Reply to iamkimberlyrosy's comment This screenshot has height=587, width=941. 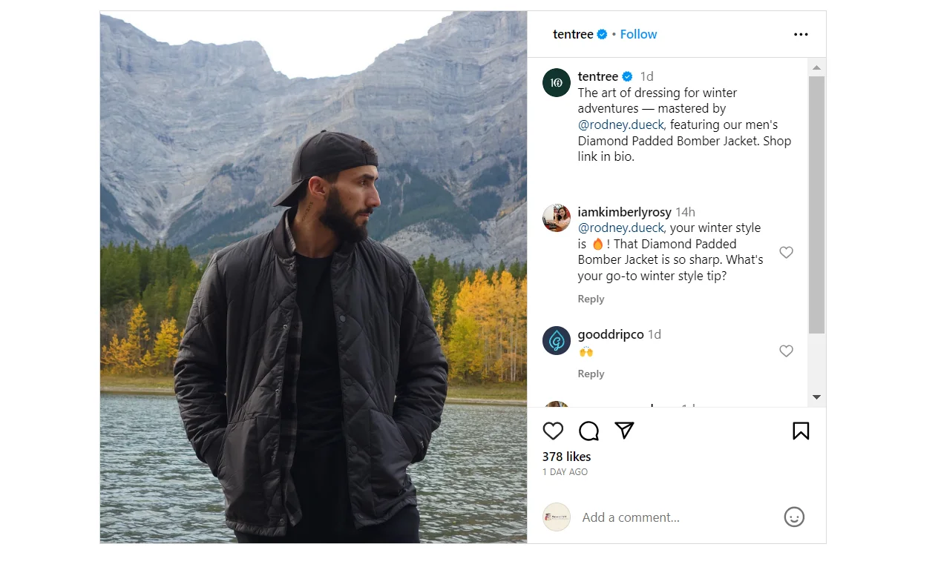pos(591,299)
